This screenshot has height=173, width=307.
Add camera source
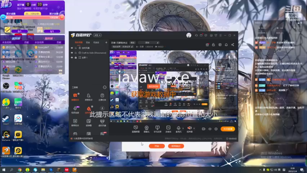tap(147, 129)
